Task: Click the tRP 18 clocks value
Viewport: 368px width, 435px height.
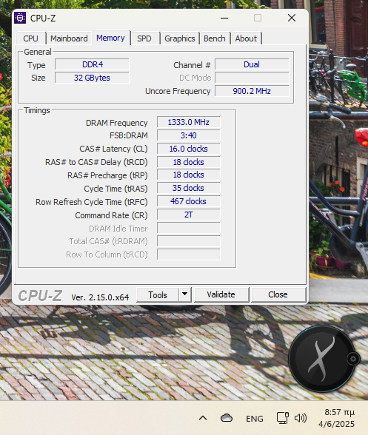Action: [189, 175]
